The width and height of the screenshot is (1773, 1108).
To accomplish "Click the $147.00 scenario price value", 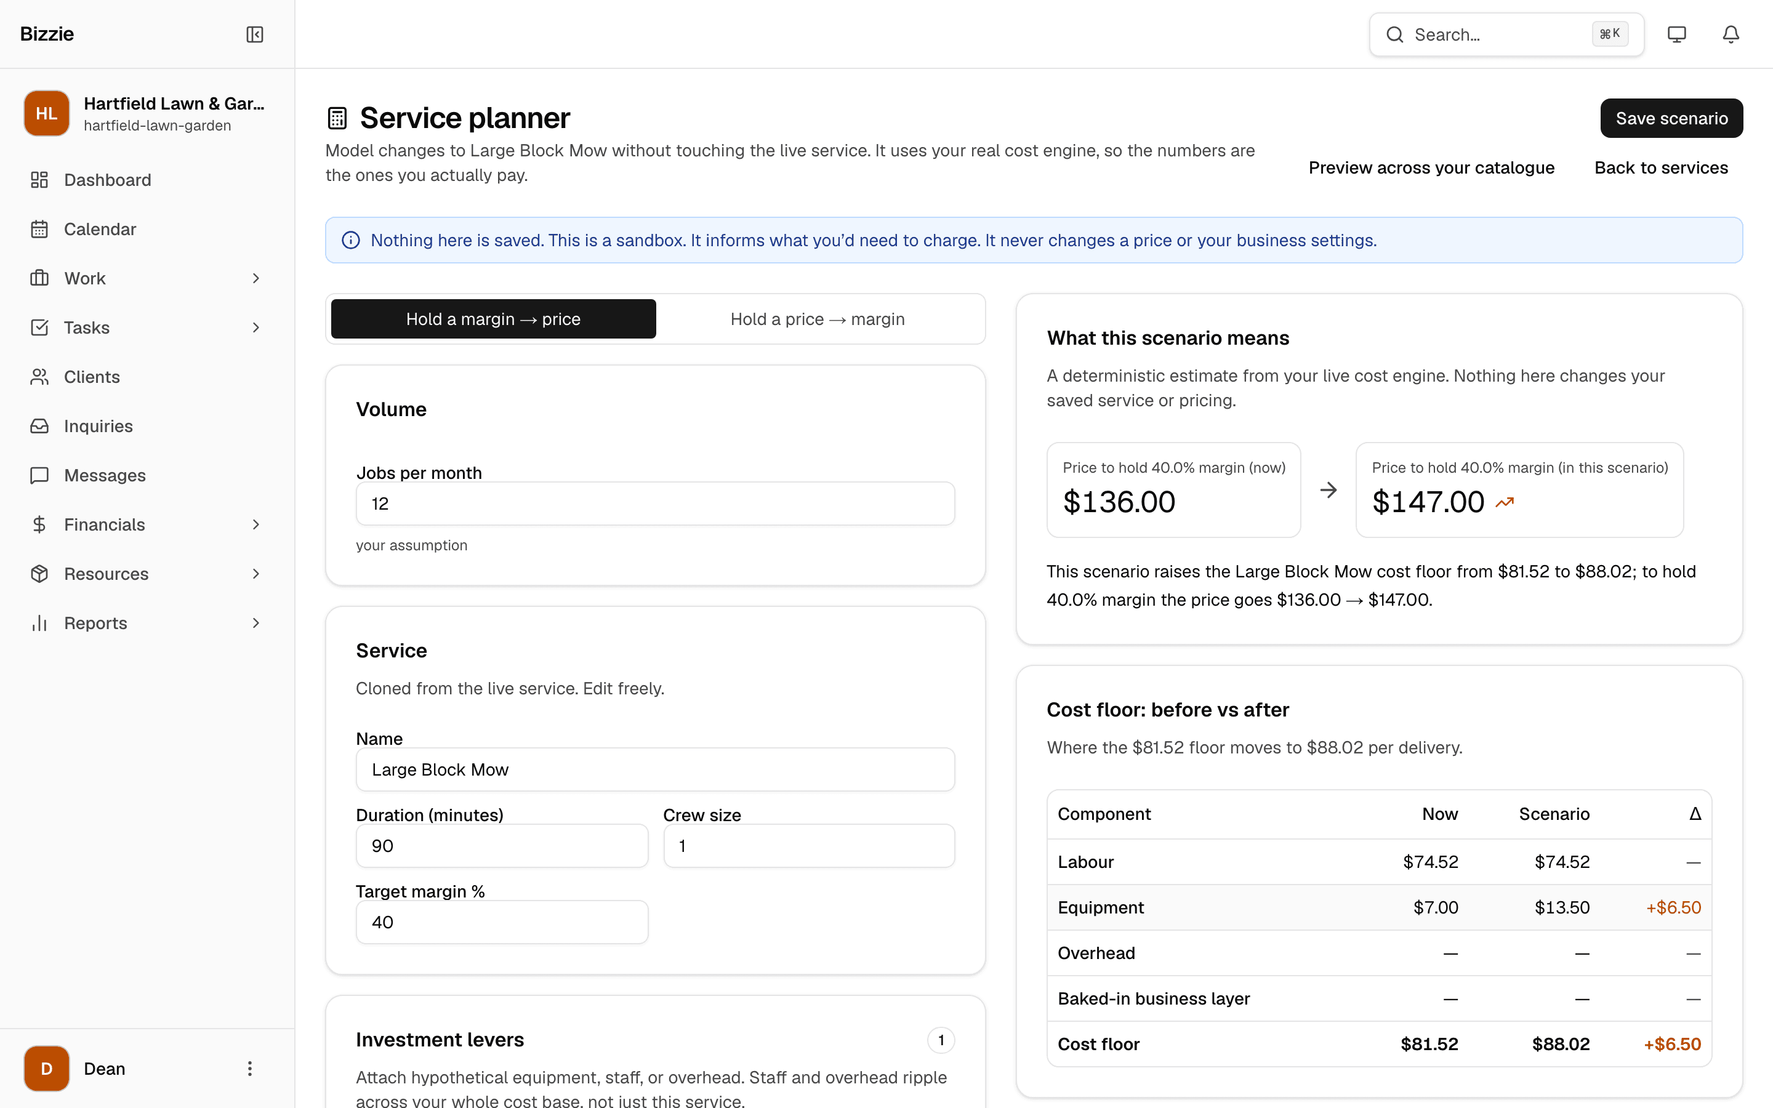I will click(x=1428, y=502).
